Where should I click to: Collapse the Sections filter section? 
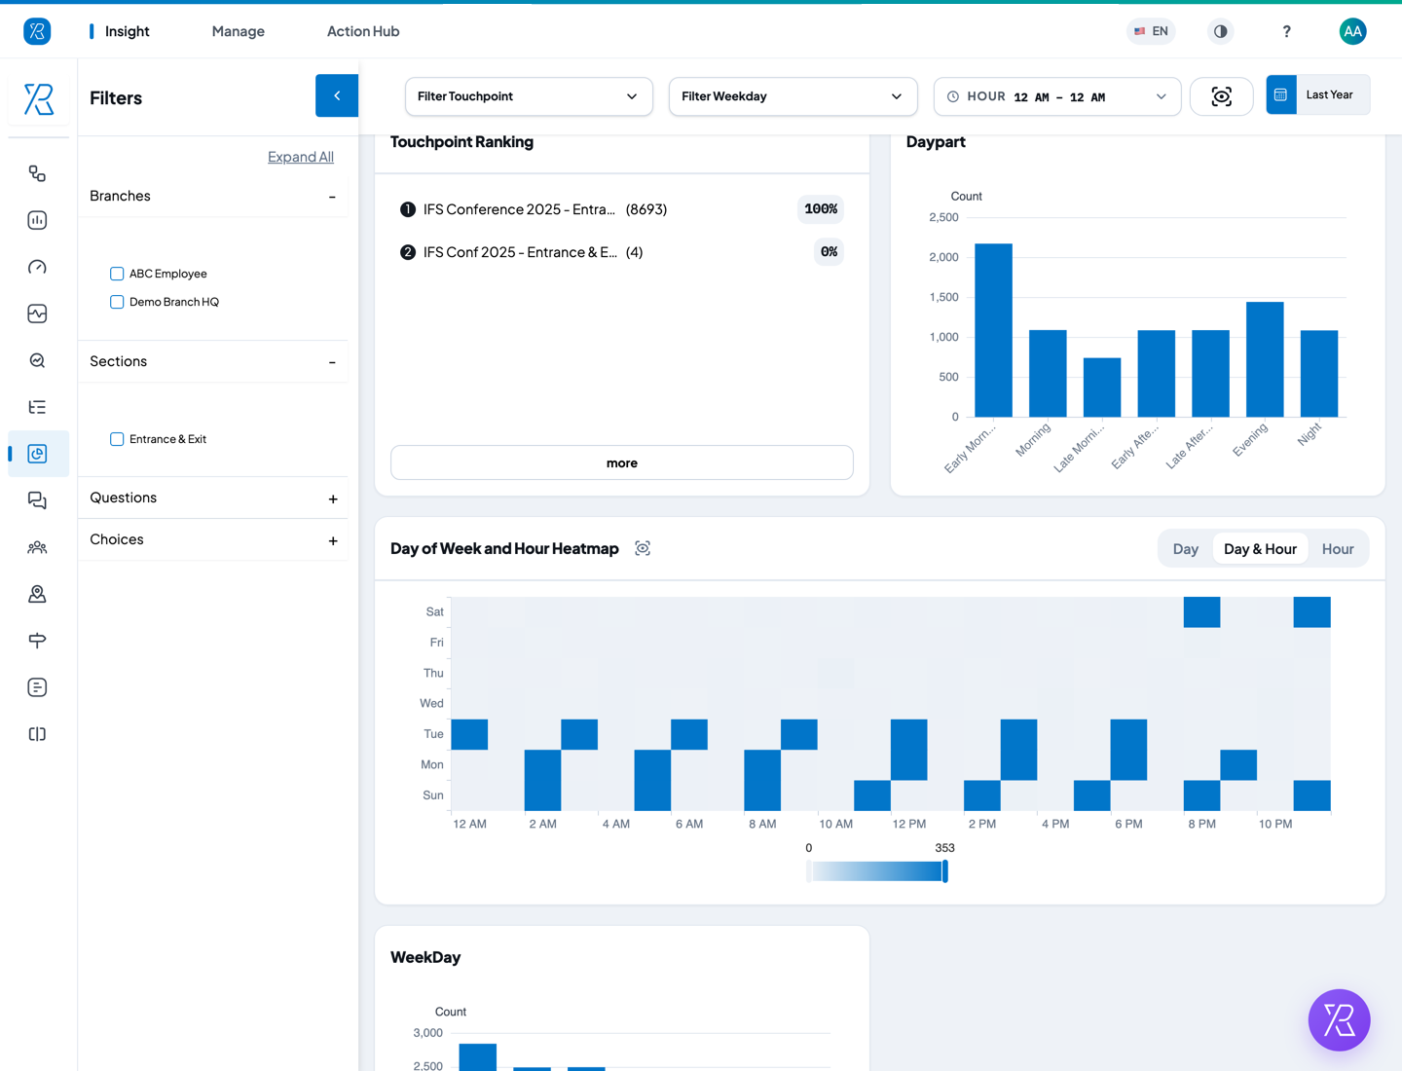332,362
